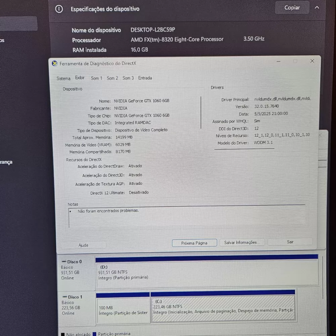Click the 3.50 GHz processor speed
This screenshot has width=336, height=336.
tap(254, 39)
